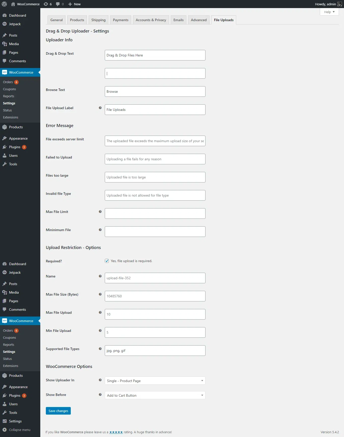344x437 pixels.
Task: Show help tooltip for Mininimum File
Action: pyautogui.click(x=100, y=230)
